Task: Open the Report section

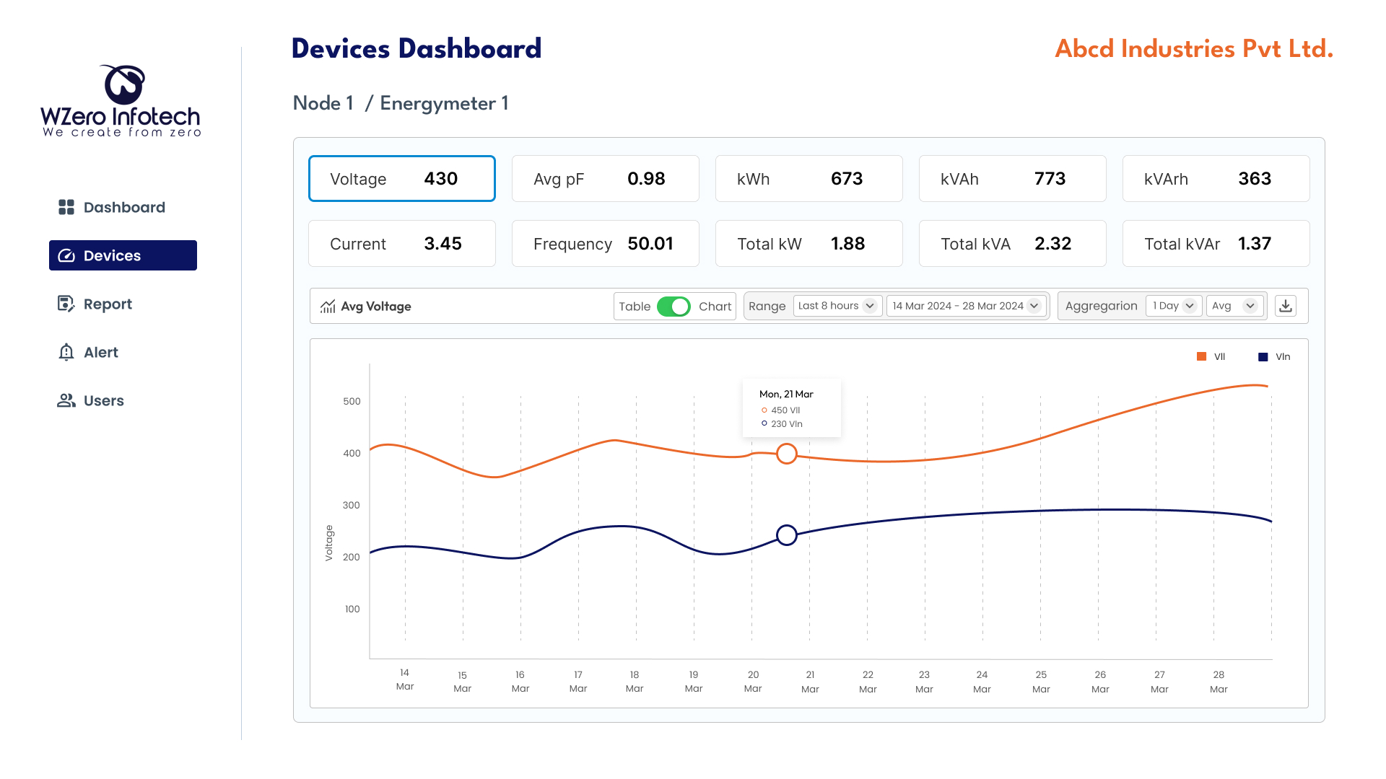Action: point(123,304)
